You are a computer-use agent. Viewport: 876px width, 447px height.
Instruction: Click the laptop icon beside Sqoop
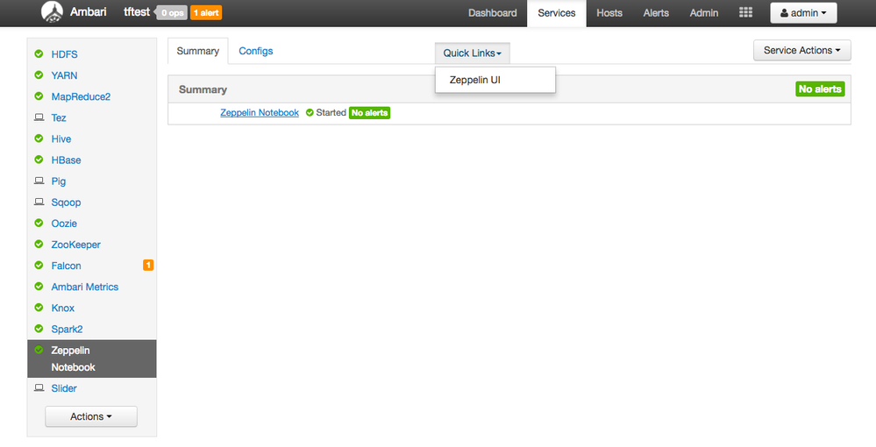pyautogui.click(x=39, y=202)
